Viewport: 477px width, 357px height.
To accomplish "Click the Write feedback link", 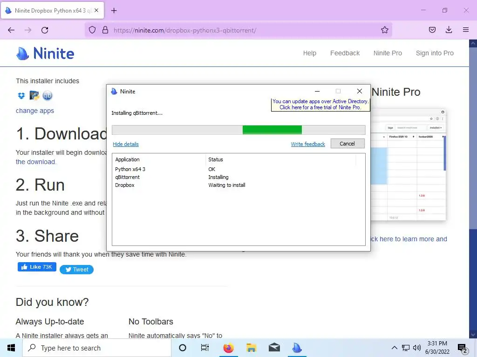I will [308, 144].
